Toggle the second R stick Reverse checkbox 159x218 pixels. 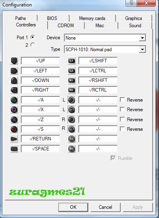point(122,129)
